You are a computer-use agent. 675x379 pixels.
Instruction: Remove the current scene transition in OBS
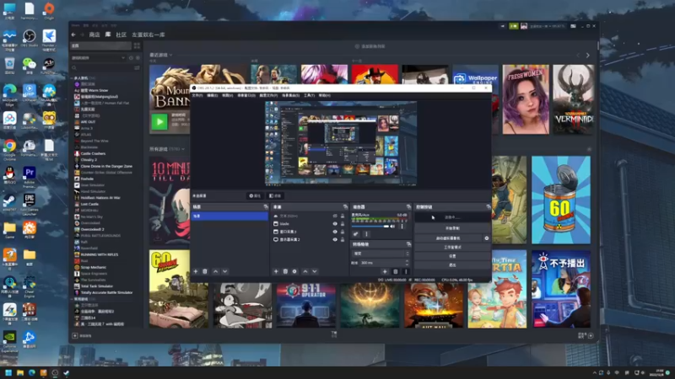[x=395, y=271]
